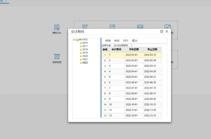This screenshot has height=139, width=211.
Task: Click the help question mark icon in dialog
Action: click(x=162, y=32)
